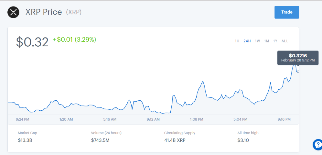Screen dimensions: 322x155
Task: Click the 5:16 AM axis label
Action: coord(110,119)
